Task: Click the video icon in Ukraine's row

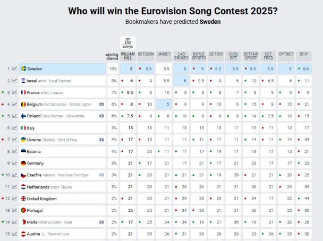Action: tap(101, 140)
